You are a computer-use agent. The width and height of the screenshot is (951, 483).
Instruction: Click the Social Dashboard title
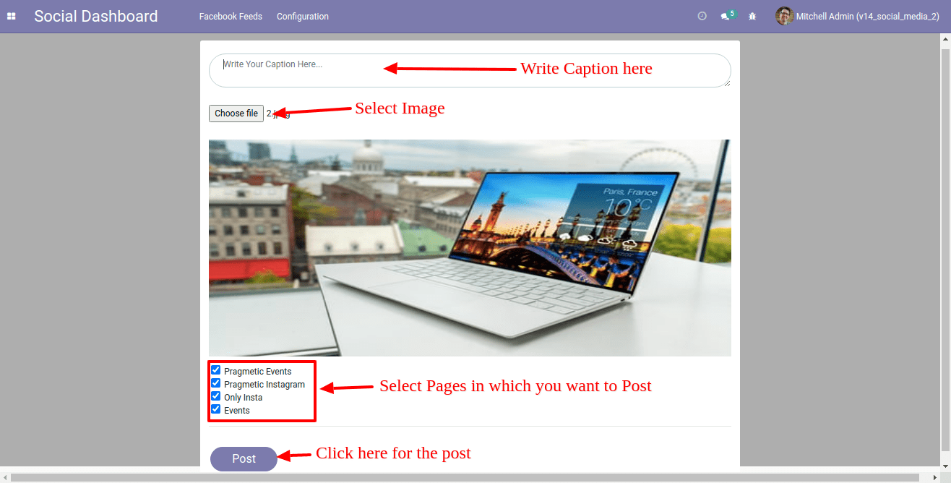coord(96,16)
